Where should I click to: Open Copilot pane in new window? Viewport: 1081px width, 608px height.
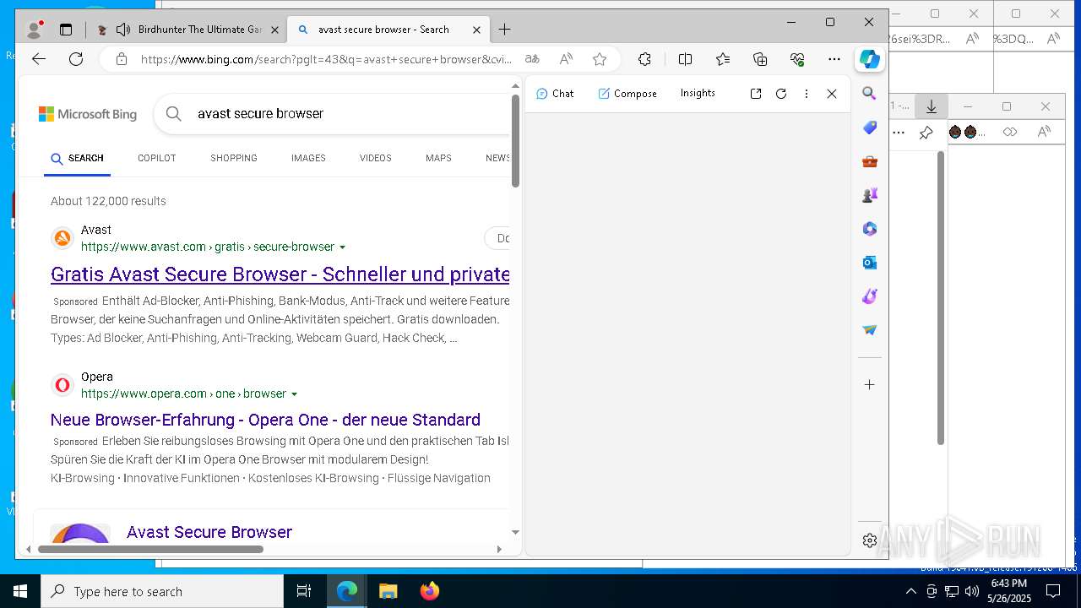tap(756, 94)
